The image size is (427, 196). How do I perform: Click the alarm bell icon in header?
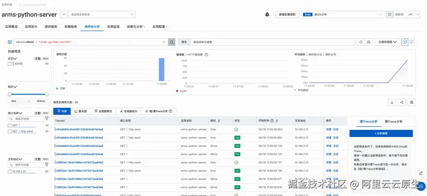pyautogui.click(x=267, y=15)
